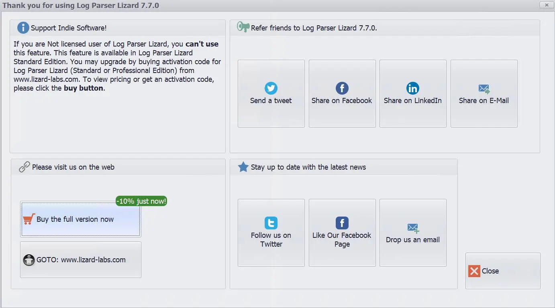The image size is (555, 308).
Task: Click the window close X in title bar
Action: 546,5
